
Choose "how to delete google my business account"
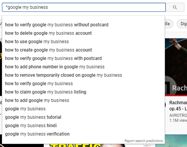83,33
